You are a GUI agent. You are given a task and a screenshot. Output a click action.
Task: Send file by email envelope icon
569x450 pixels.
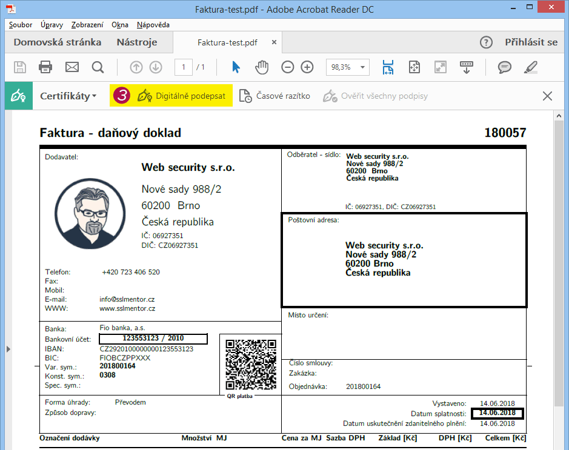point(72,67)
